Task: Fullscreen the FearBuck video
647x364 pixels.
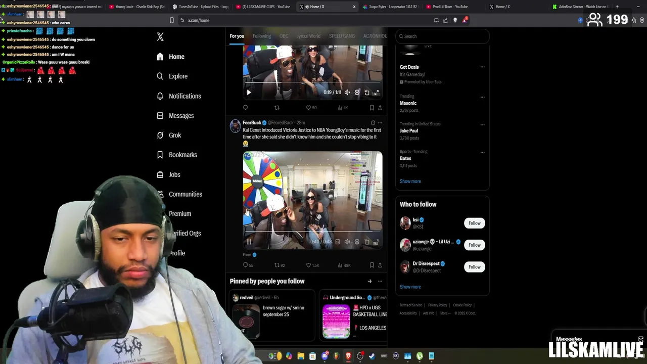Action: pos(377,242)
